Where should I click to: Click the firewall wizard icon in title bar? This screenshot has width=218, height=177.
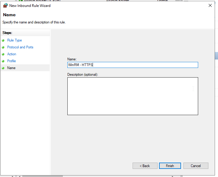tap(5, 6)
